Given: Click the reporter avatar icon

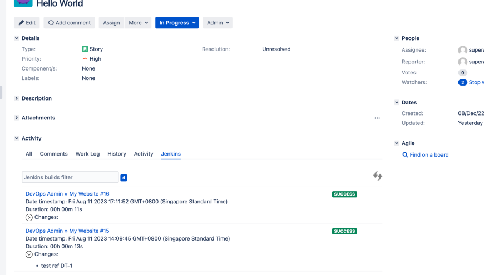Looking at the screenshot, I should [462, 62].
